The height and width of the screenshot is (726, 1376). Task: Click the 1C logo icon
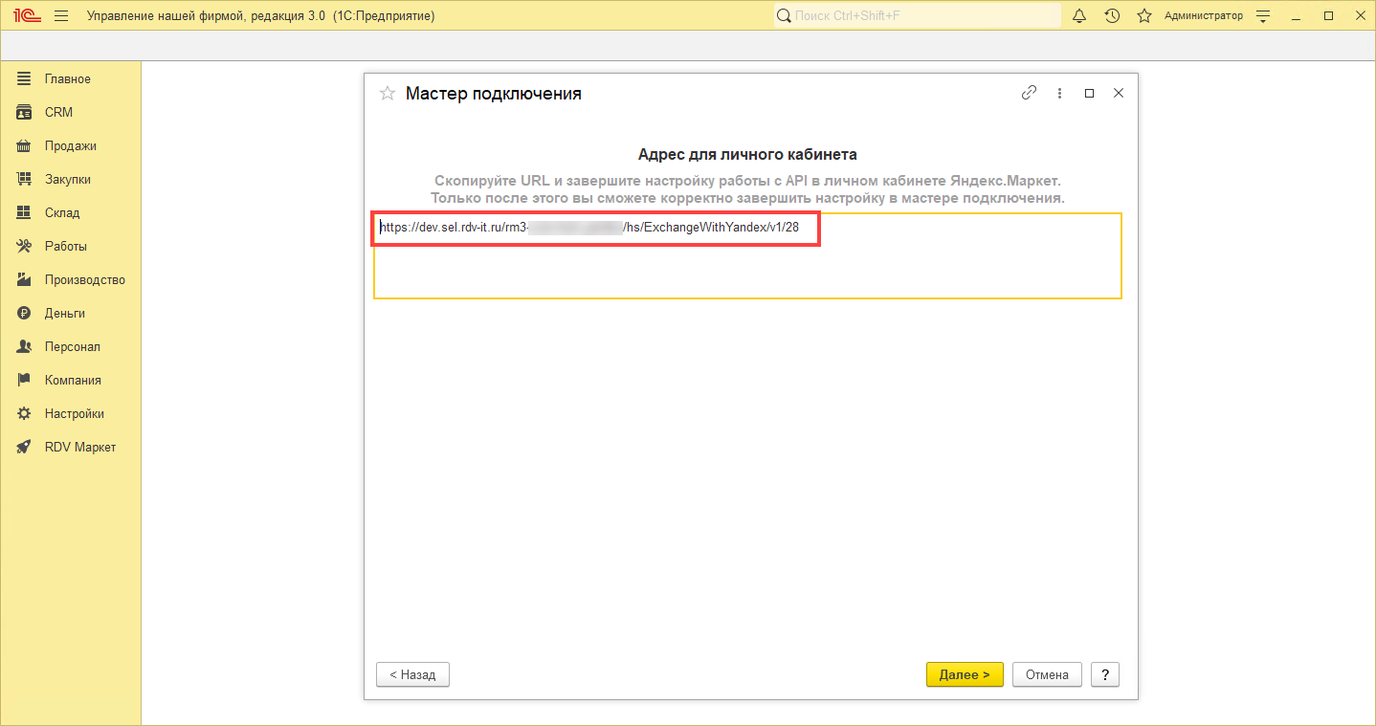[x=25, y=16]
